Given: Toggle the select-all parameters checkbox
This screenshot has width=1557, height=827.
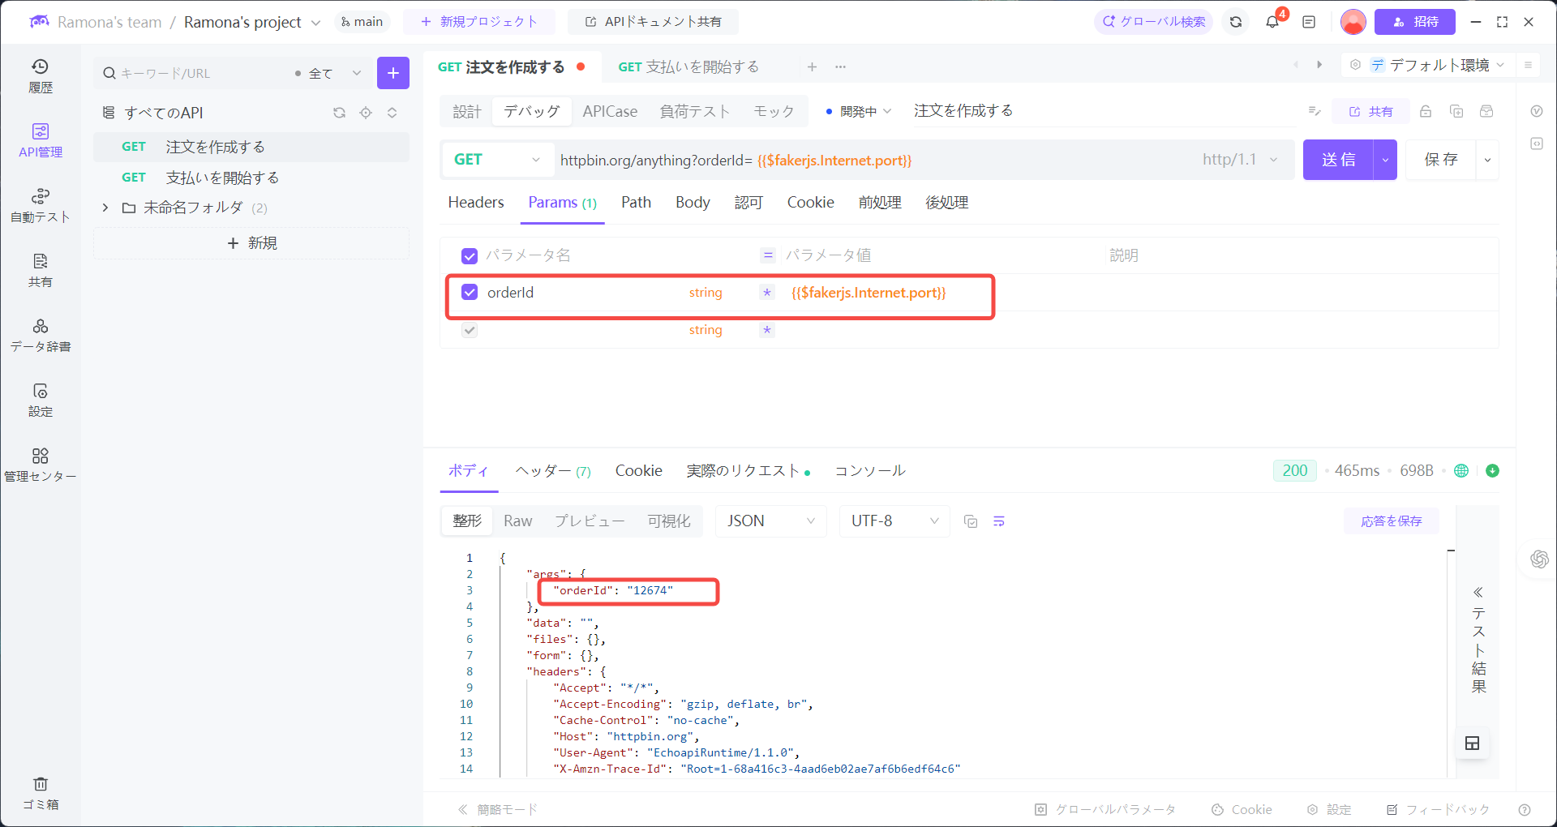Looking at the screenshot, I should click(x=470, y=255).
